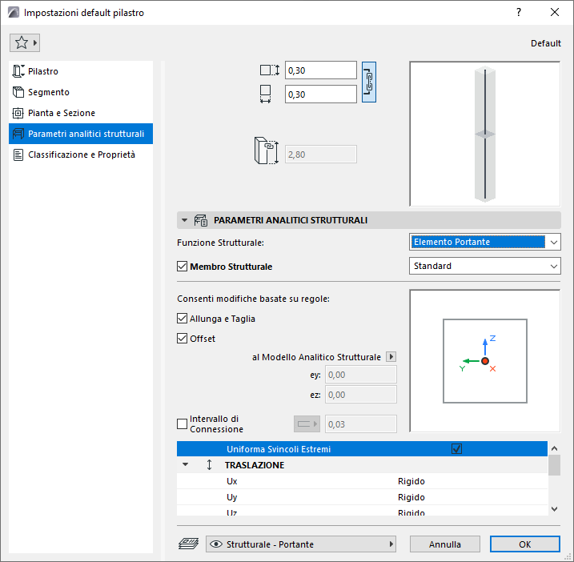Collapse the TRASLAZIONE group
574x562 pixels.
(185, 464)
